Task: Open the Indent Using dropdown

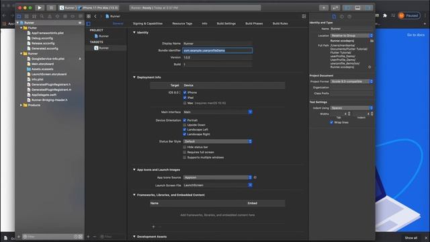Action: tap(351, 108)
